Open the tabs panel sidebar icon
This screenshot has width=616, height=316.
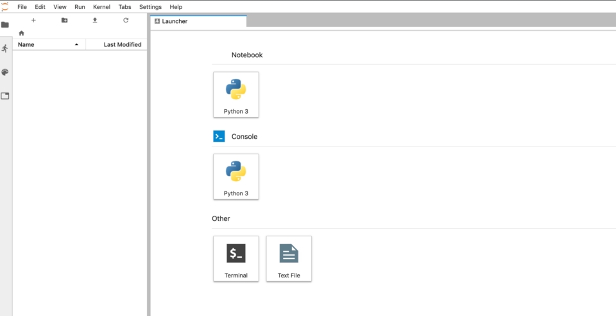click(x=5, y=96)
